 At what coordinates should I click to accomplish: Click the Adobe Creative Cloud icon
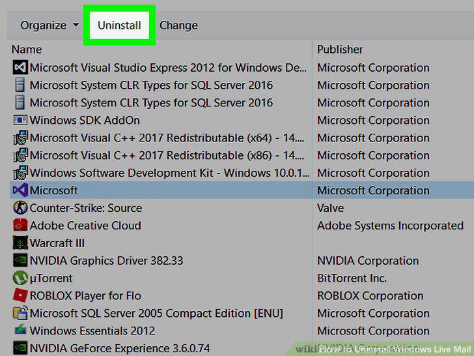pos(20,225)
